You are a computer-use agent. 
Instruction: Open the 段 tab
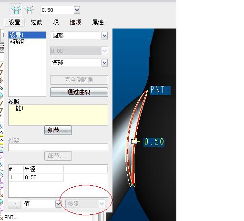(x=56, y=22)
